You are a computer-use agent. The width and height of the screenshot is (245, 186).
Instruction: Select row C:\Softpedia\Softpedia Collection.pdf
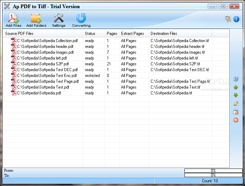[116, 41]
